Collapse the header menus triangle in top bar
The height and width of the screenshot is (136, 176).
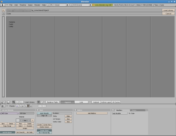[x=7, y=5]
